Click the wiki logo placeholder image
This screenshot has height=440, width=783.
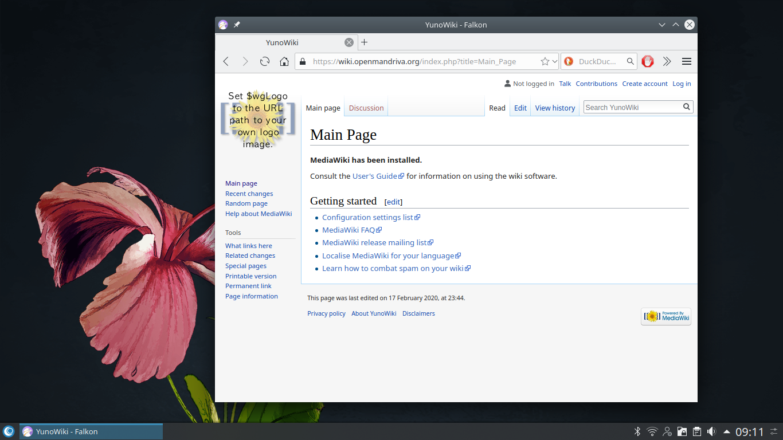point(258,120)
